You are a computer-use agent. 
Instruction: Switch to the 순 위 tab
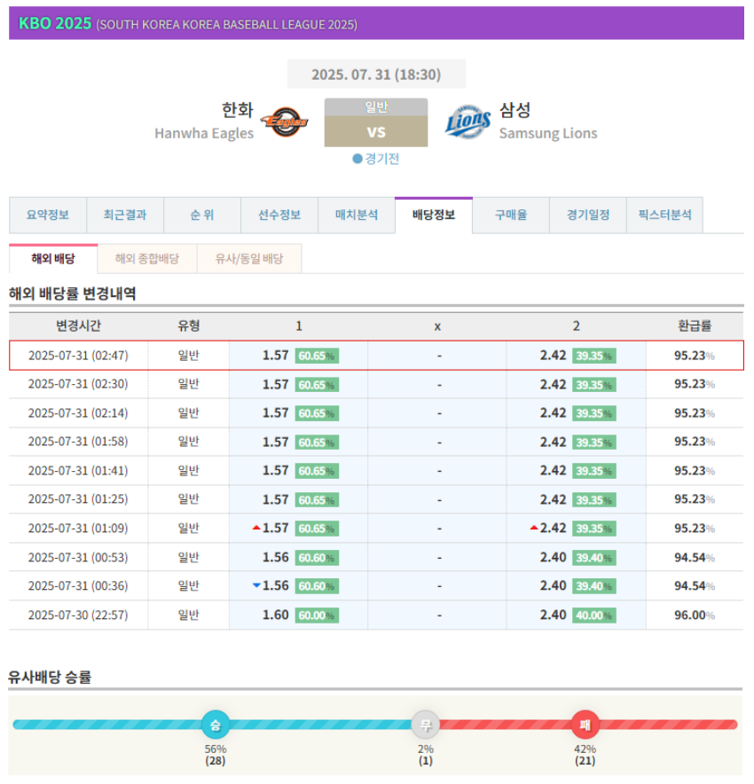pyautogui.click(x=202, y=215)
